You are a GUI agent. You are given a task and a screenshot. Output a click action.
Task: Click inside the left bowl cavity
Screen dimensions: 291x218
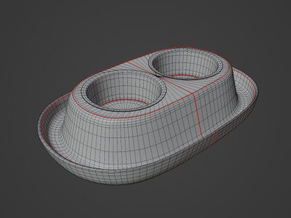(124, 92)
